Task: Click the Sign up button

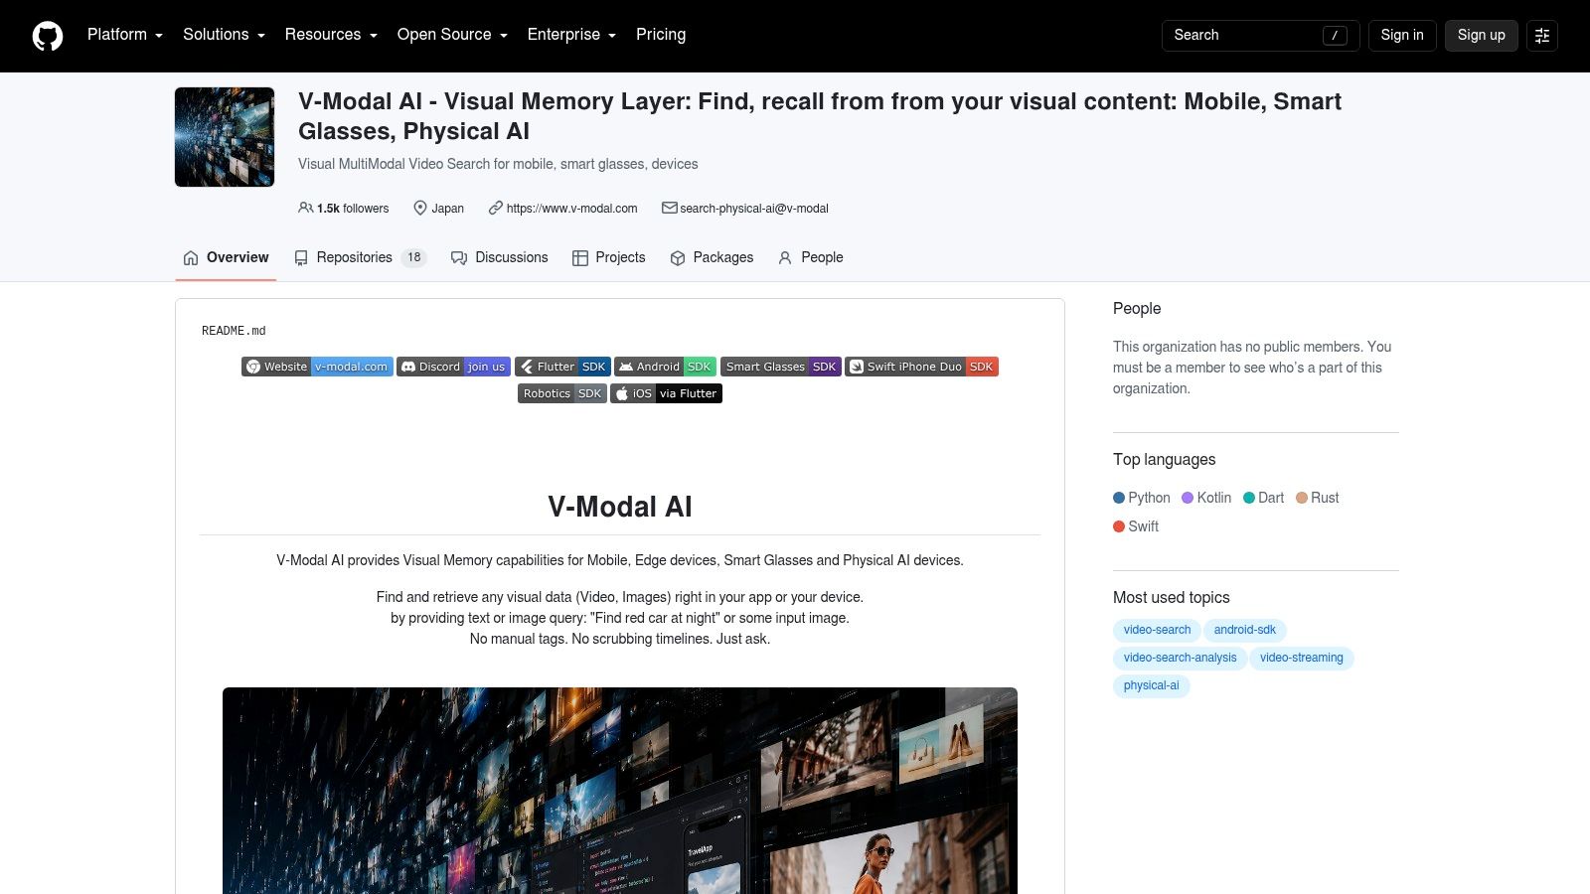Action: tap(1481, 35)
